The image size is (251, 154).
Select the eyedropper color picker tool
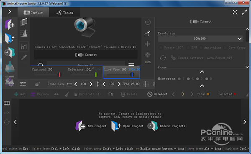click(x=24, y=57)
